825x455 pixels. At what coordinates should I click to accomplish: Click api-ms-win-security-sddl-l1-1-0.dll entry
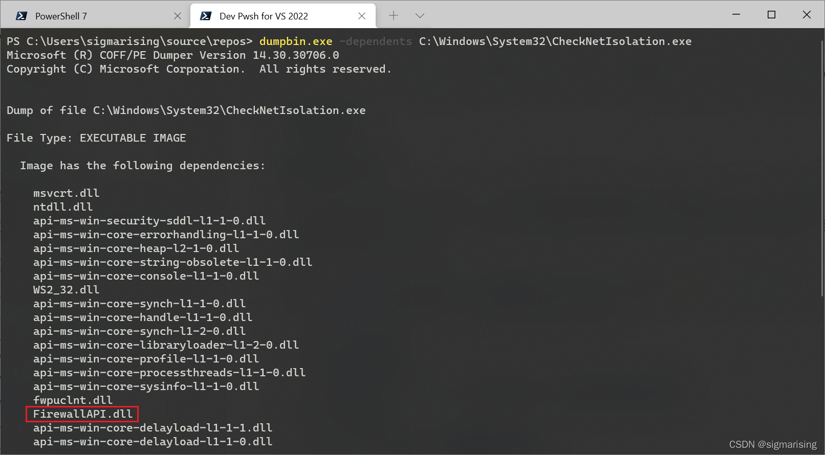pyautogui.click(x=149, y=221)
